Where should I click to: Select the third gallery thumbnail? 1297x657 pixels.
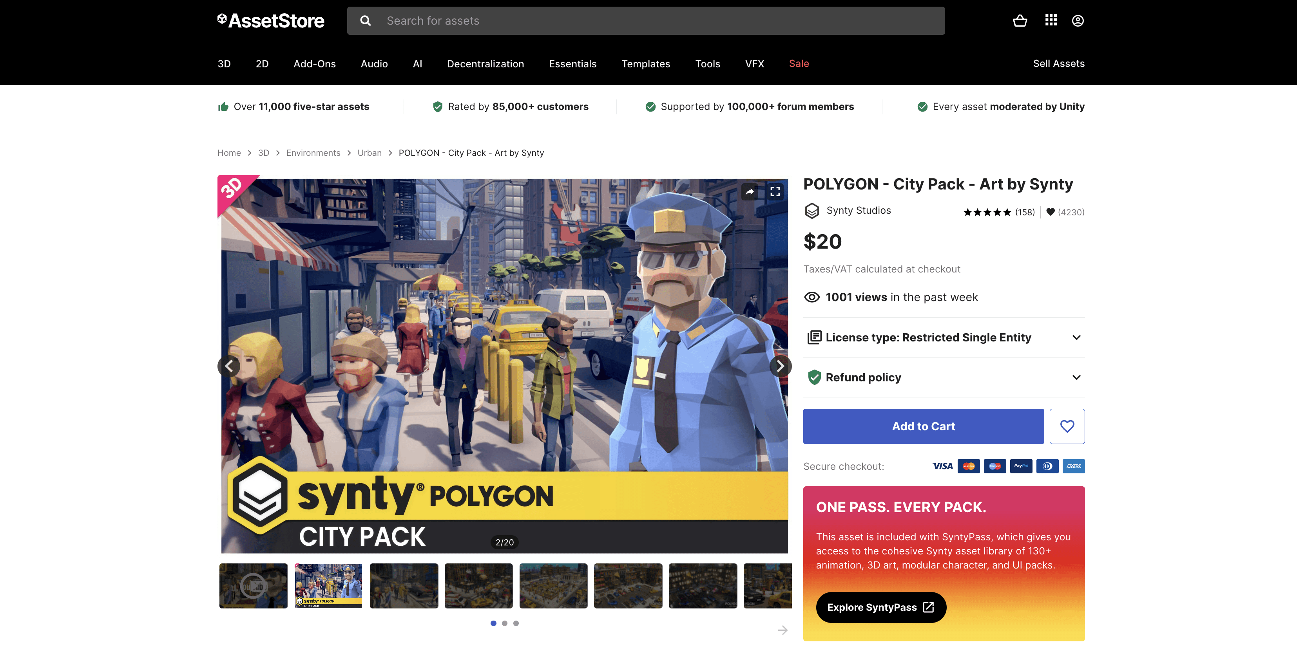click(x=404, y=586)
